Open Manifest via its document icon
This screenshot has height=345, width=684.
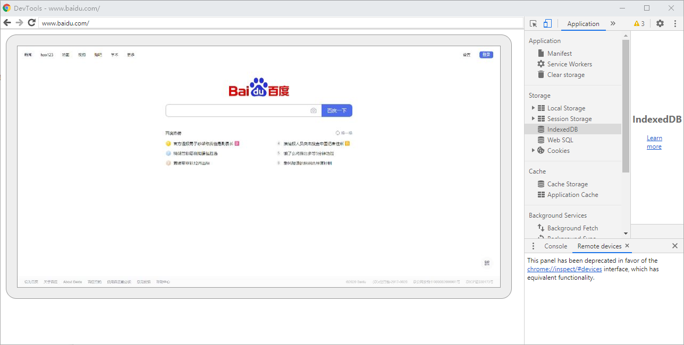[x=541, y=53]
